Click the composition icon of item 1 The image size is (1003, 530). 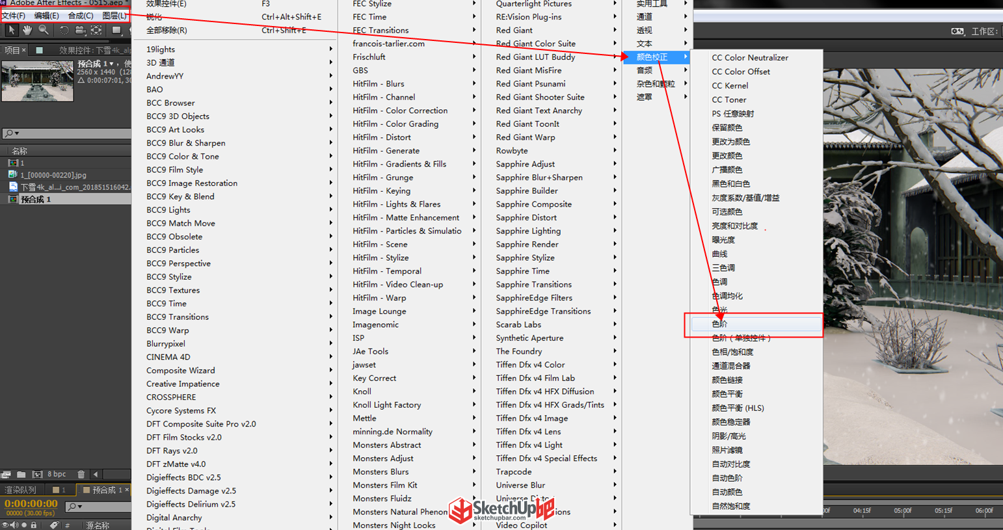[12, 163]
